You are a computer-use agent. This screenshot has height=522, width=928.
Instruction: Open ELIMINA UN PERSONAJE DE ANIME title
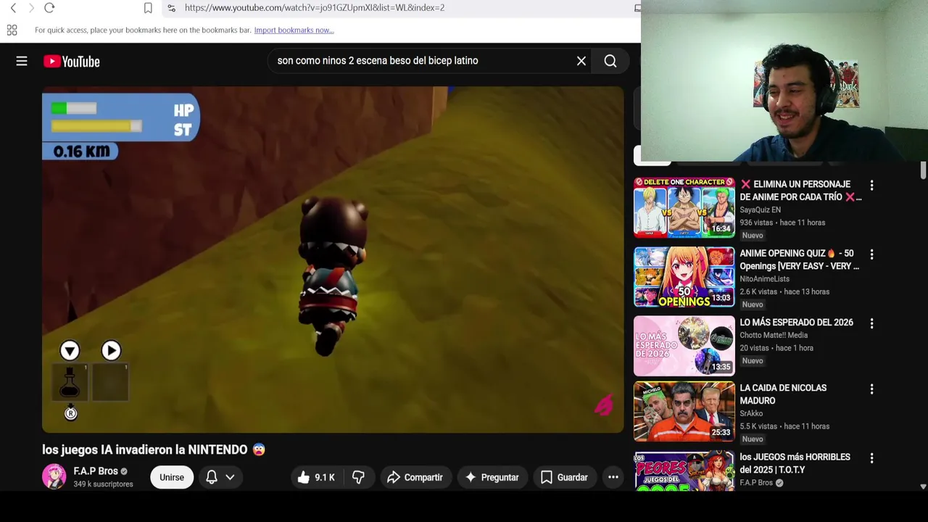pyautogui.click(x=800, y=191)
